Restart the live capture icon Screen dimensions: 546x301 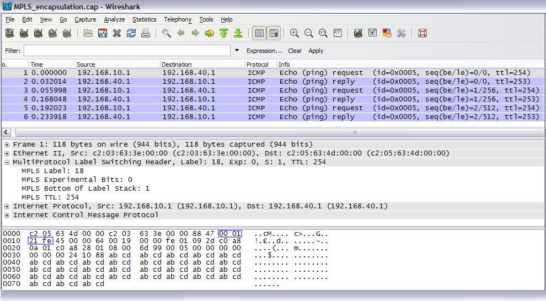67,33
